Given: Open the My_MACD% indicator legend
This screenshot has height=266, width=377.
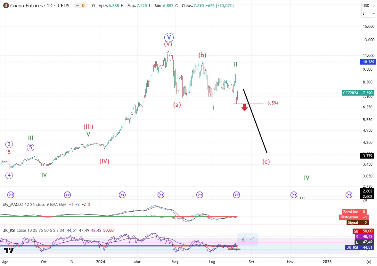Looking at the screenshot, I should (x=34, y=205).
